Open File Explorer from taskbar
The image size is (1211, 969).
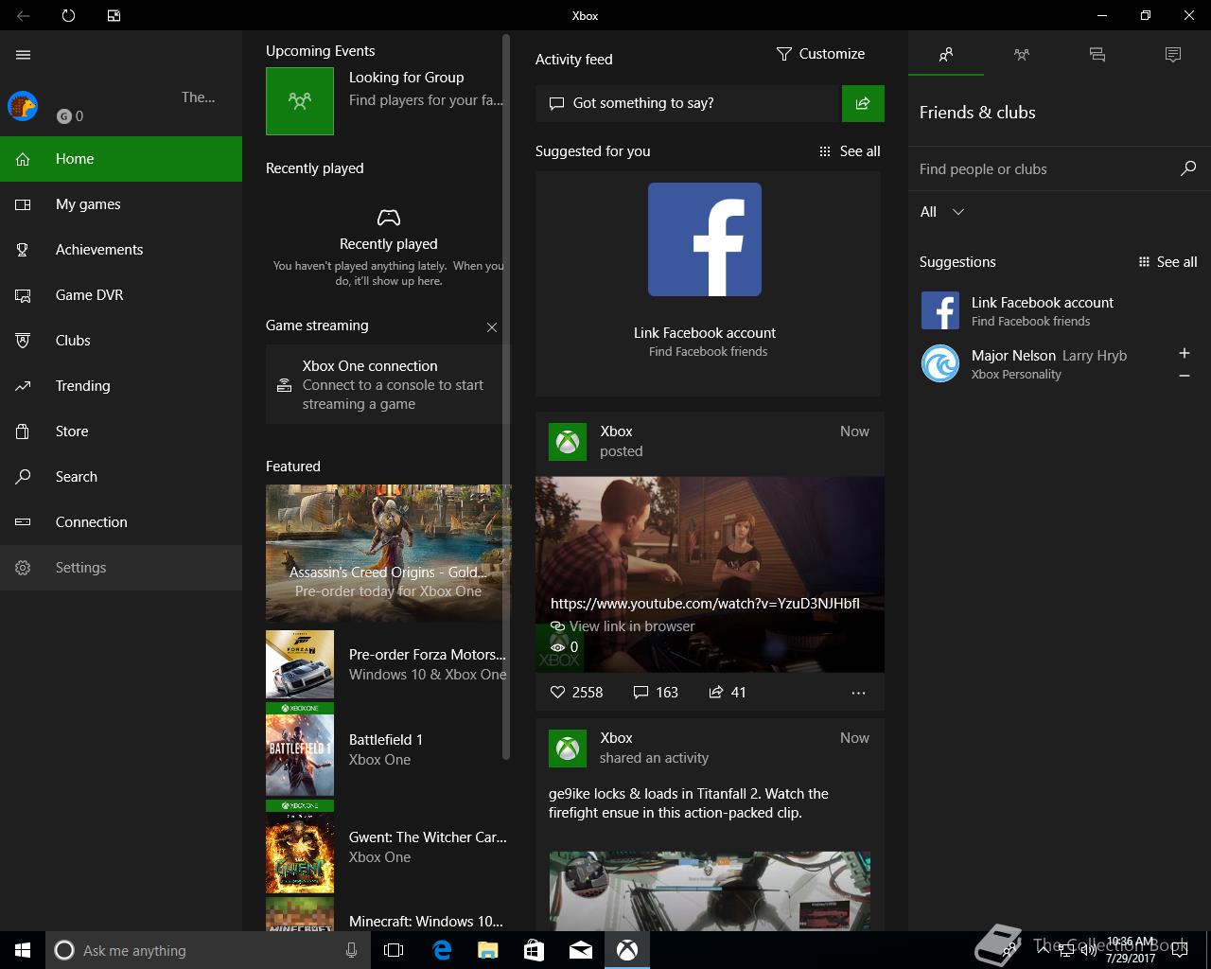[x=487, y=950]
